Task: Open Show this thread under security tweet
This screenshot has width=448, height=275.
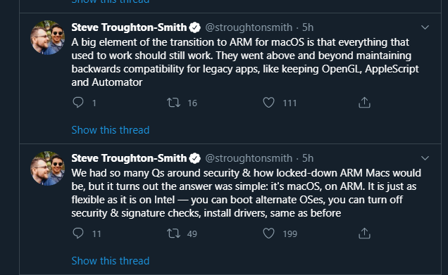Action: click(x=111, y=261)
